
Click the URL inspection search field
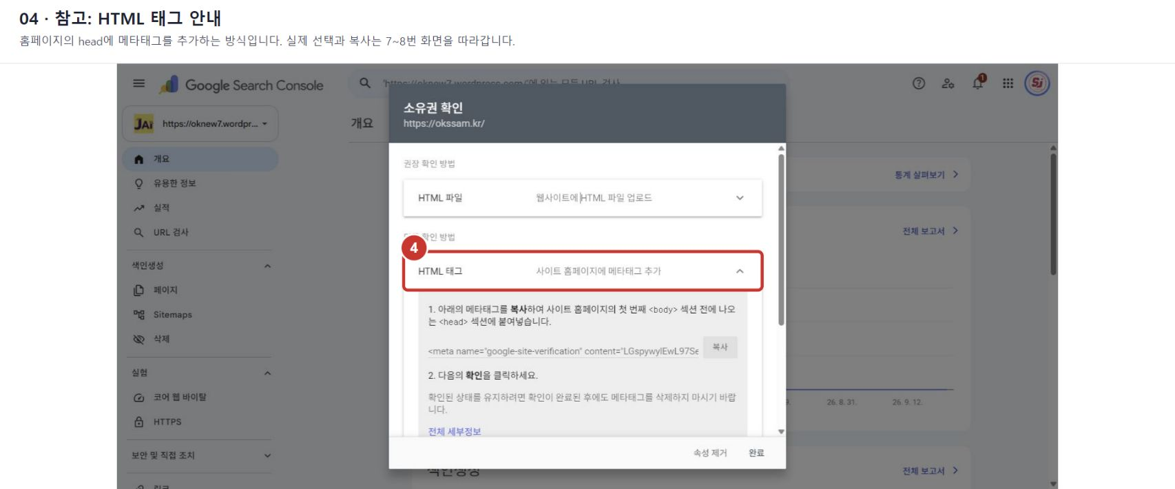[x=569, y=83]
